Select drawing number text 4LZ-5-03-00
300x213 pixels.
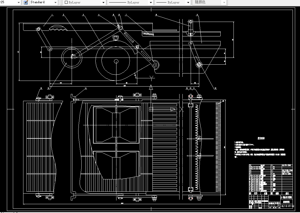pos(287,206)
